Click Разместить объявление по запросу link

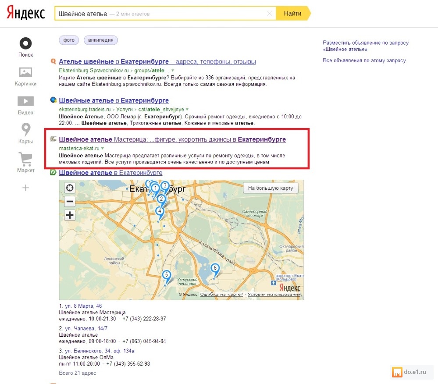point(366,46)
